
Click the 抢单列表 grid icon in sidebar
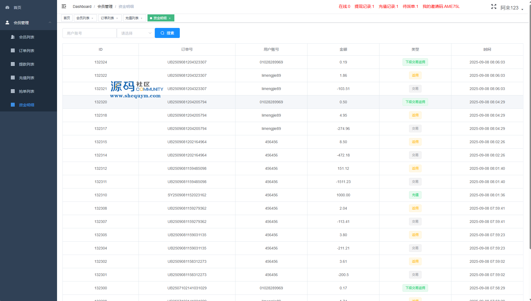pos(13,91)
